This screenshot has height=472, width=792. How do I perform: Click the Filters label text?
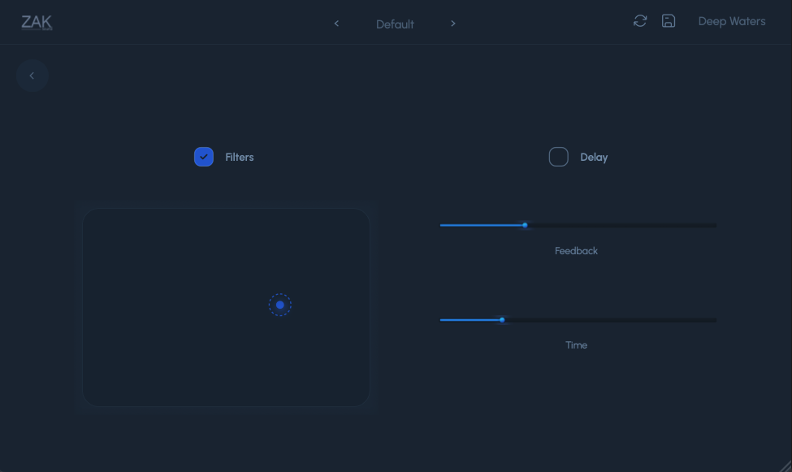(240, 158)
